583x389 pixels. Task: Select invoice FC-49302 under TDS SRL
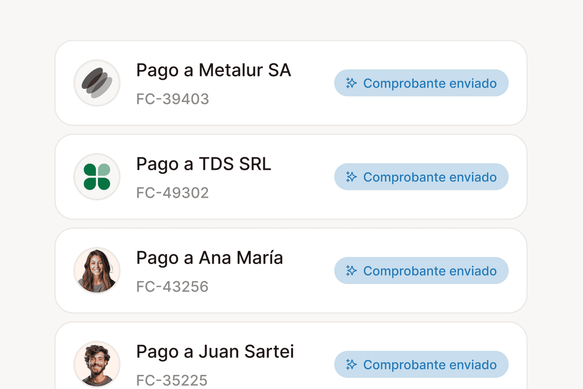(x=172, y=193)
